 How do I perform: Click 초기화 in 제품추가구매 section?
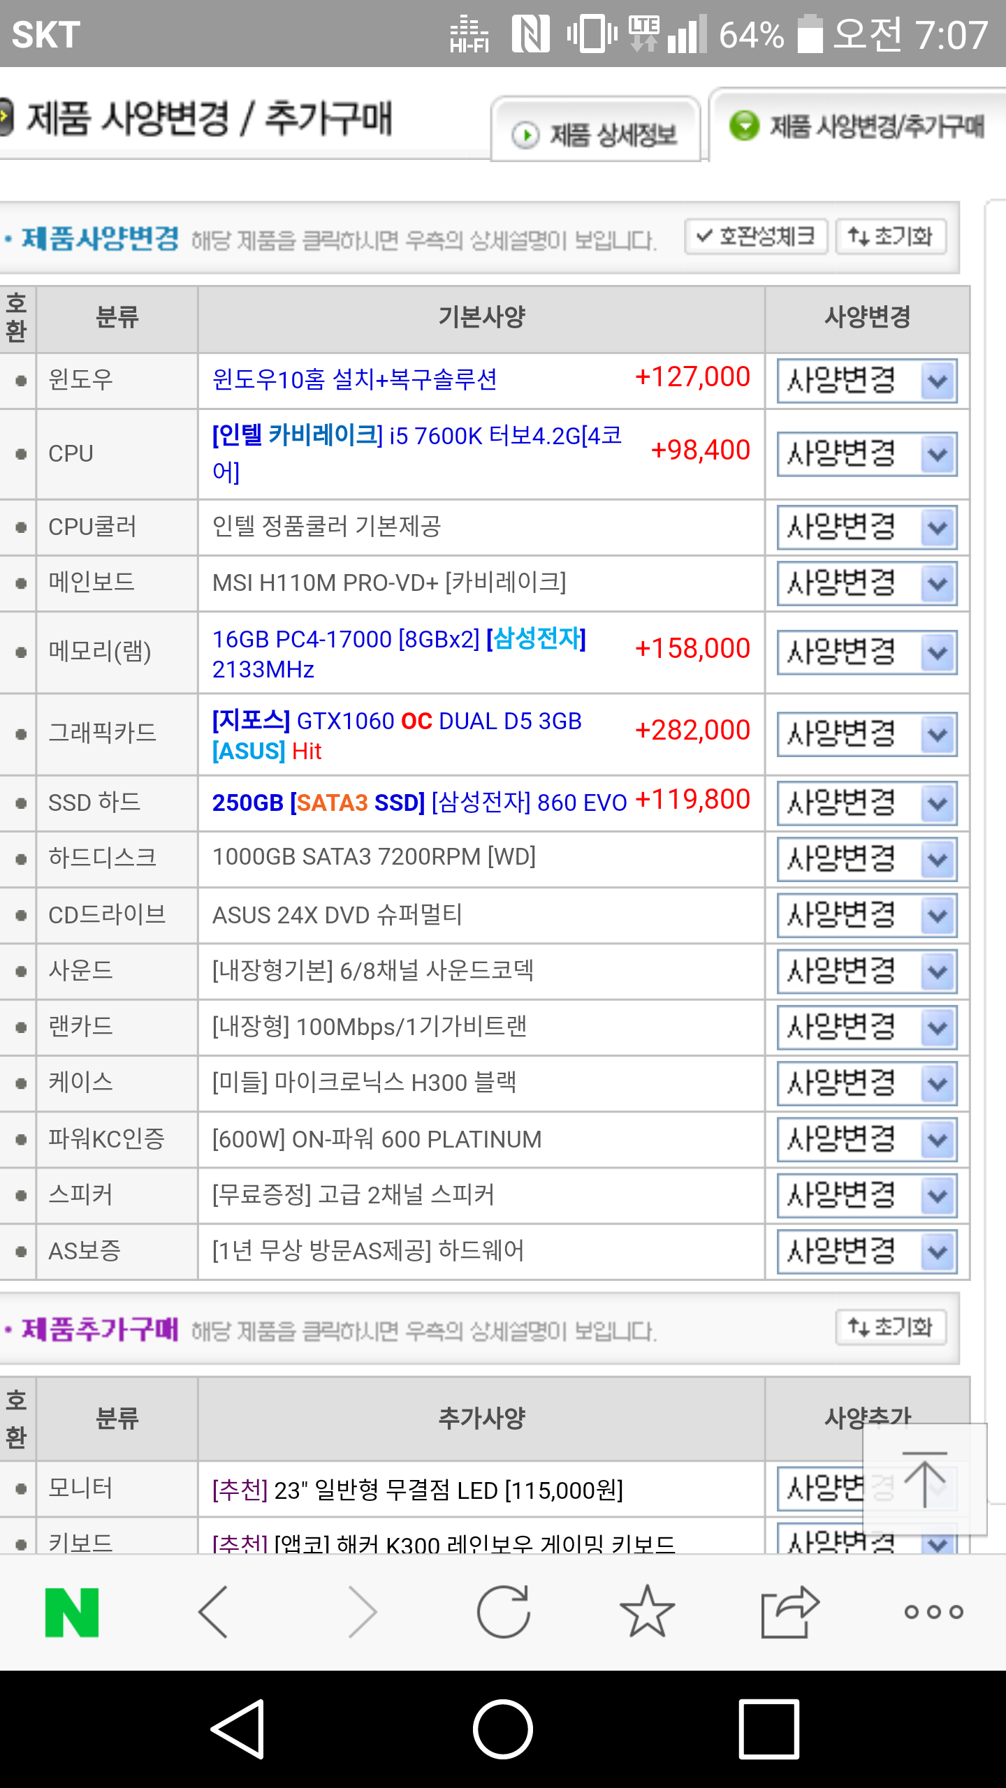pyautogui.click(x=891, y=1327)
